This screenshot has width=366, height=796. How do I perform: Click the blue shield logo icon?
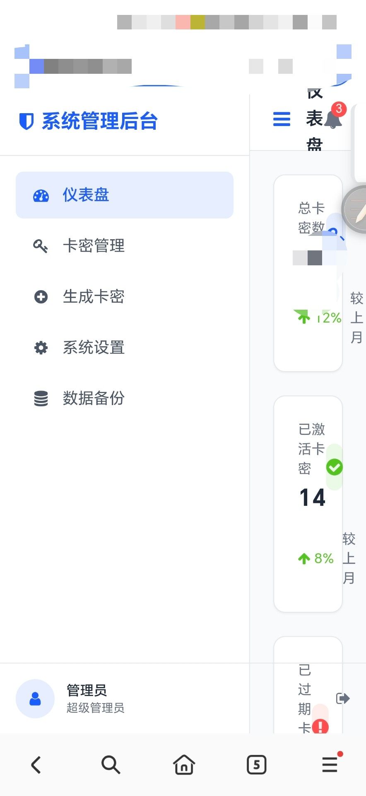26,121
